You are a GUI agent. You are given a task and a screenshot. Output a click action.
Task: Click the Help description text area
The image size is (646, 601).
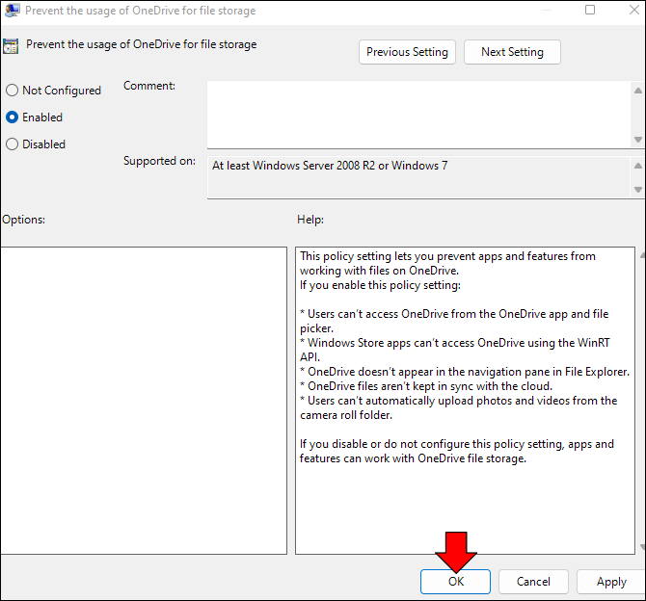click(465, 401)
